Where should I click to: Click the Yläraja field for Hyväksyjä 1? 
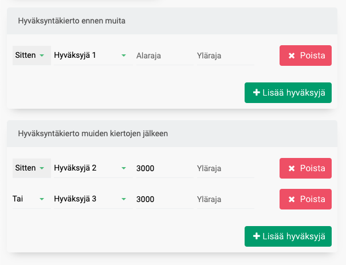tap(225, 56)
